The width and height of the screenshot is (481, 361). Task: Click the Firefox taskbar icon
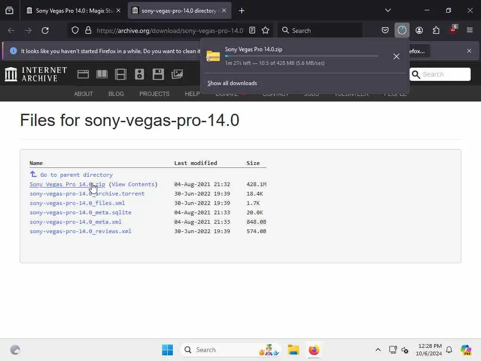click(314, 350)
